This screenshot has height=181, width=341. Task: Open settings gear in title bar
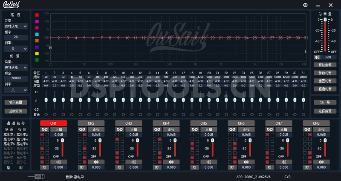305,5
